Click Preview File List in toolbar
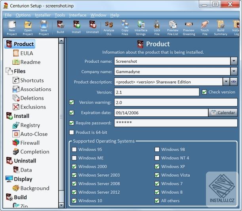The height and width of the screenshot is (211, 242). tap(173, 28)
